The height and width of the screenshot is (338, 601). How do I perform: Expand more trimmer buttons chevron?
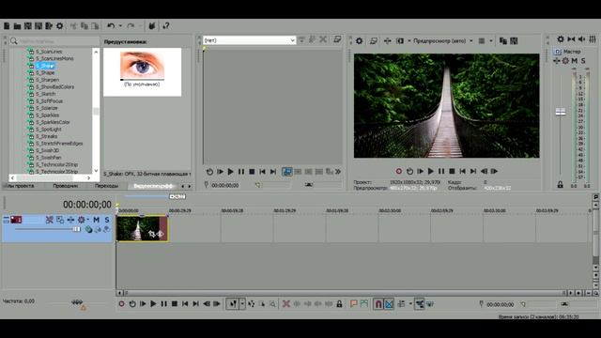click(338, 172)
